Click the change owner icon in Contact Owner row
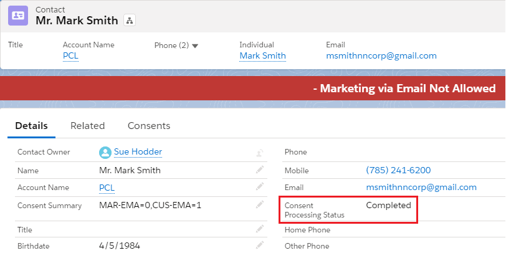506x258 pixels. coord(260,153)
